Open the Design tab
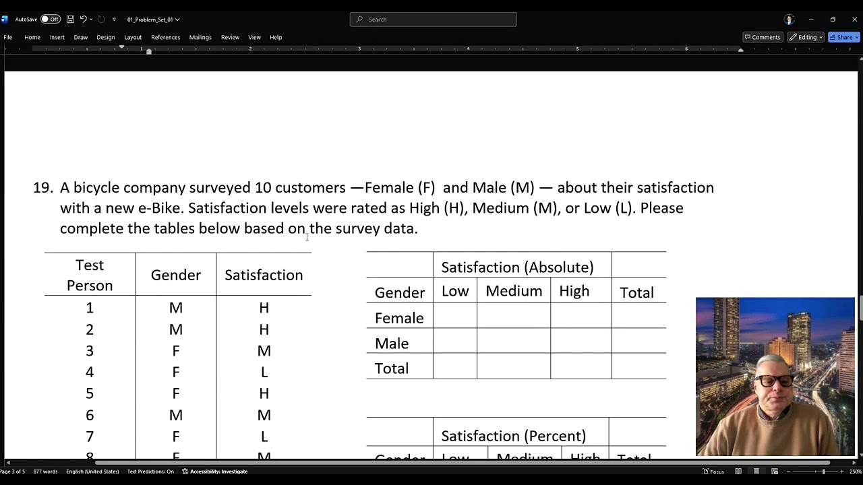 click(x=106, y=37)
